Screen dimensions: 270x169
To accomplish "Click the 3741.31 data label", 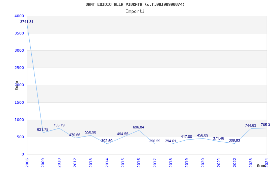I will [27, 22].
